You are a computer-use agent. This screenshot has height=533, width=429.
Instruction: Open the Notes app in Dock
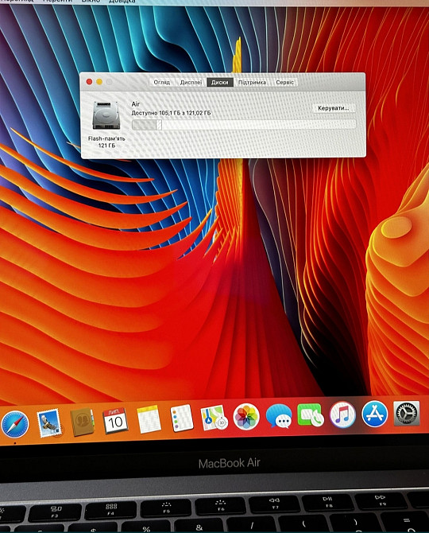149,419
